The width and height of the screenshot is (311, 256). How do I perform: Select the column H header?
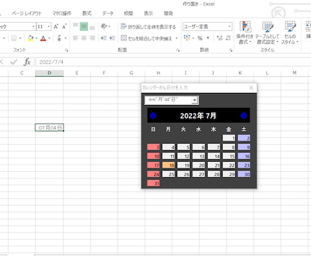click(x=158, y=73)
